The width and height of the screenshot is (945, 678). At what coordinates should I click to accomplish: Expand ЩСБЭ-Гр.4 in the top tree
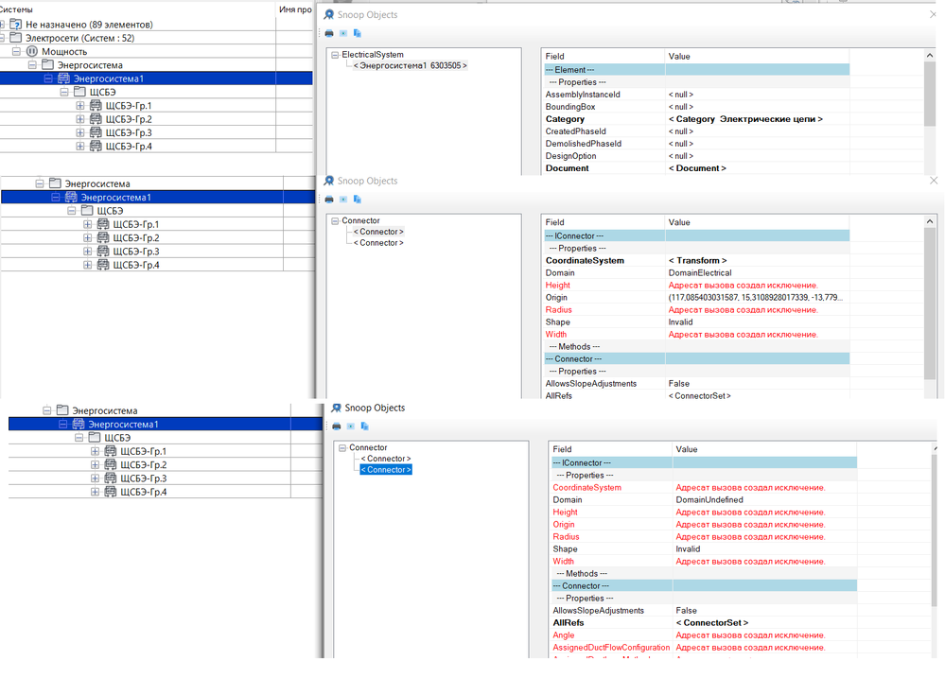tap(80, 147)
